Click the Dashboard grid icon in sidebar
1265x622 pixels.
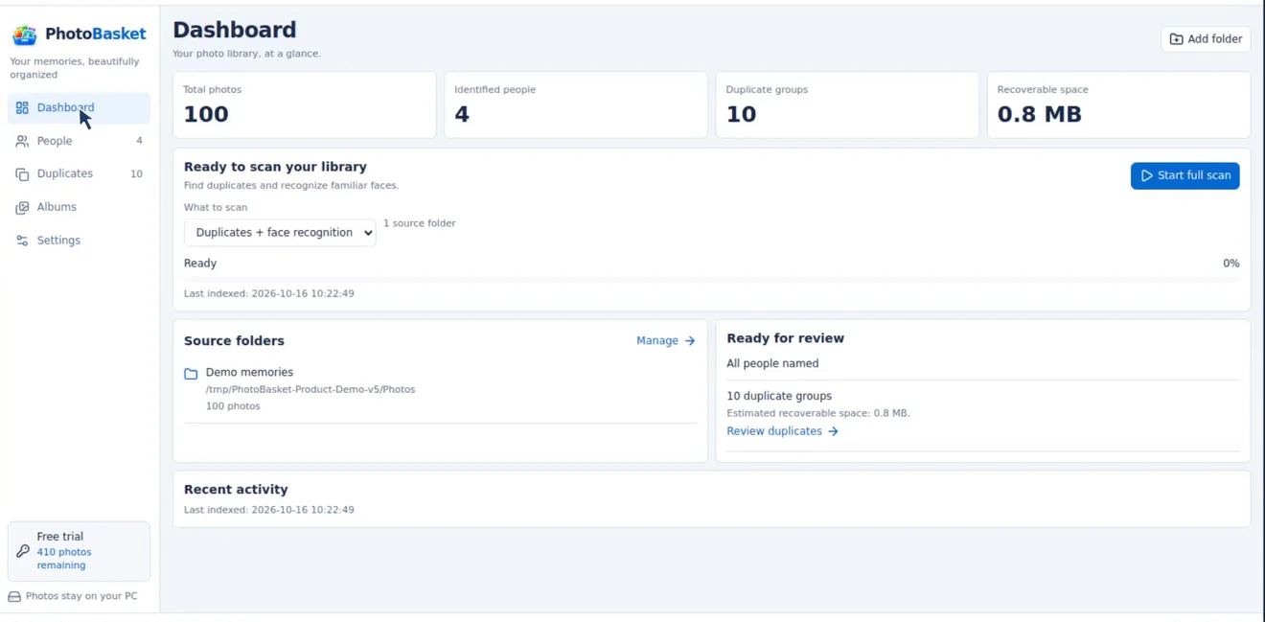pos(22,108)
